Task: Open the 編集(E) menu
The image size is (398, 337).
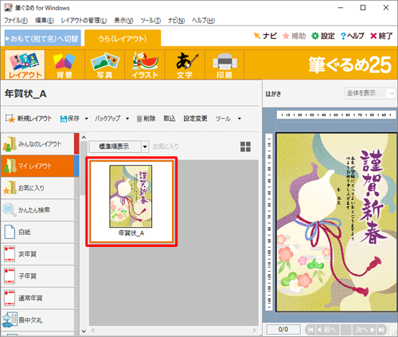Action: click(x=45, y=20)
